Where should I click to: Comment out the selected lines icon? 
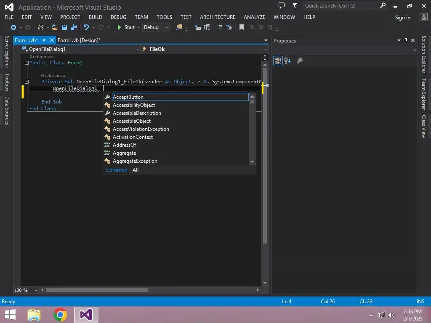(x=220, y=27)
